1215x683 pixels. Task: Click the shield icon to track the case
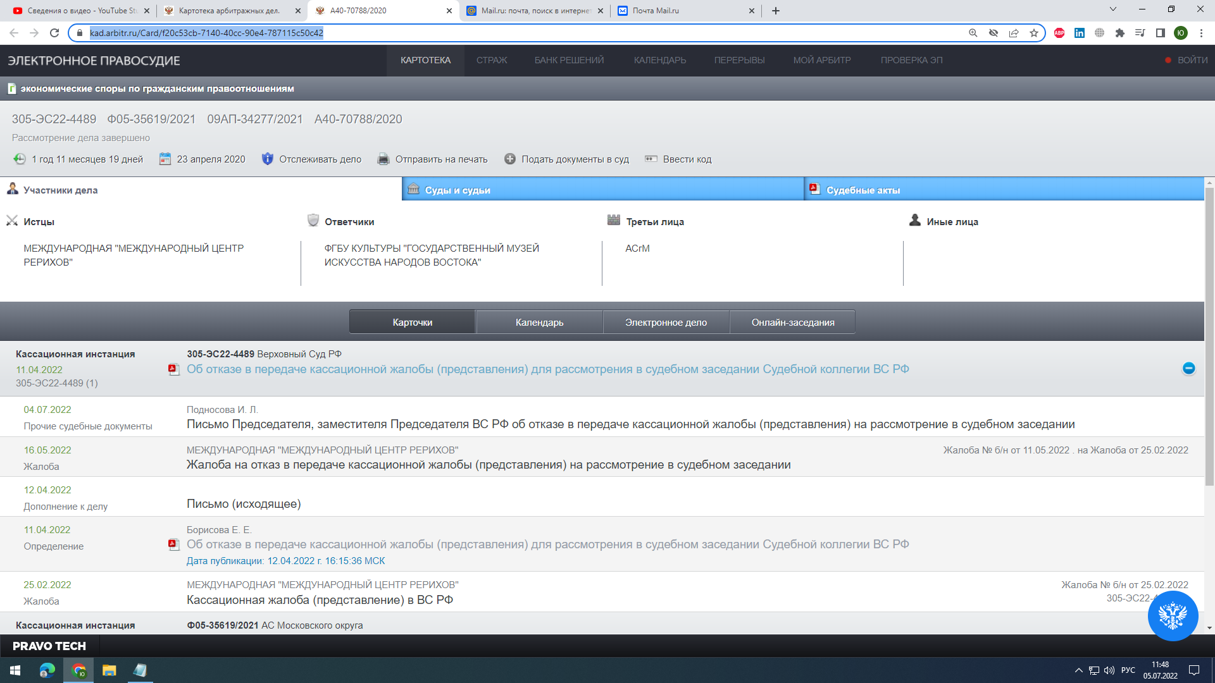pyautogui.click(x=268, y=159)
